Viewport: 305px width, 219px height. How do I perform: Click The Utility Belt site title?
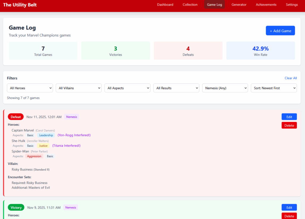coord(20,5)
